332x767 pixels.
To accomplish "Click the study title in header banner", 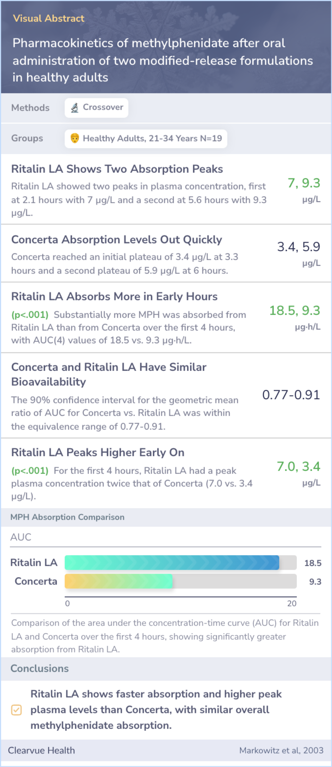I will [x=163, y=60].
